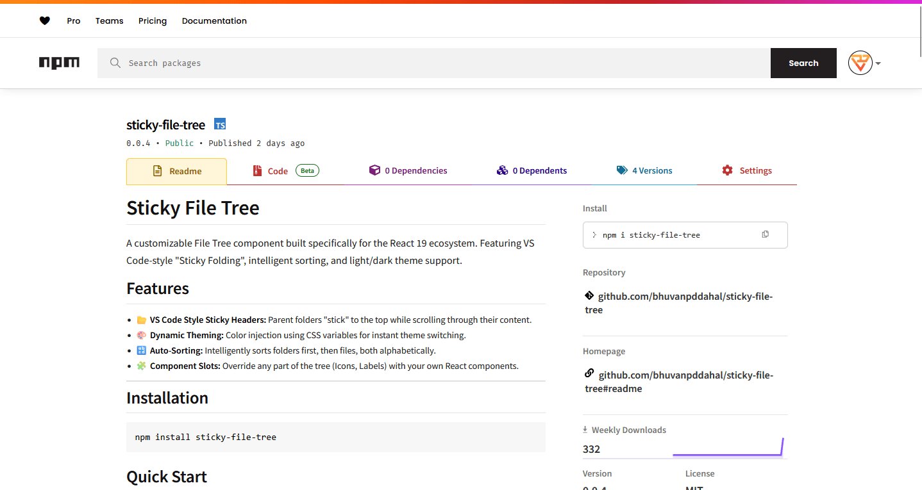Screen dimensions: 922x490
Task: Click the Installation heading
Action: pyautogui.click(x=167, y=398)
